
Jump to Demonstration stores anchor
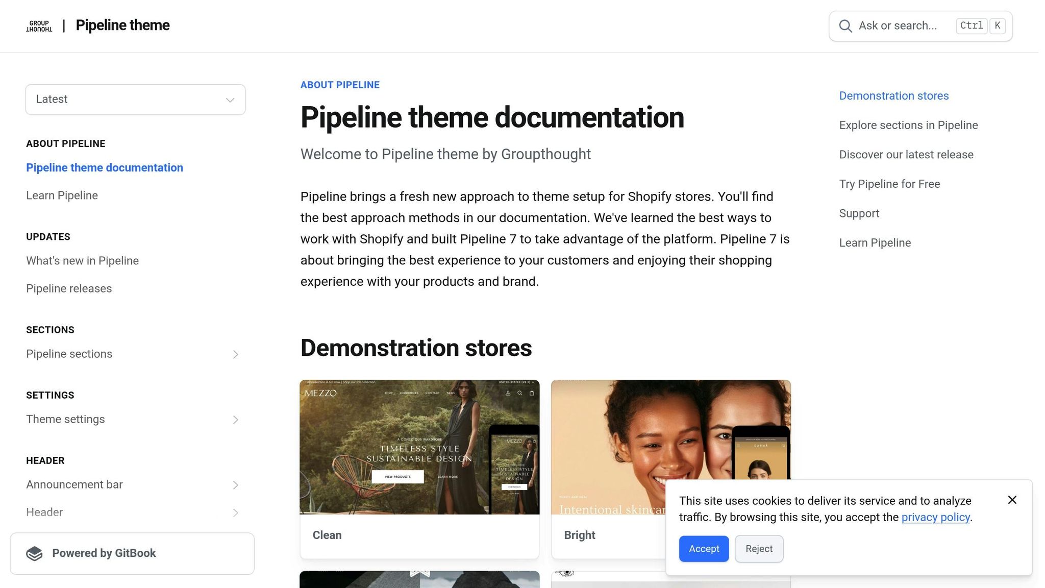click(x=894, y=96)
